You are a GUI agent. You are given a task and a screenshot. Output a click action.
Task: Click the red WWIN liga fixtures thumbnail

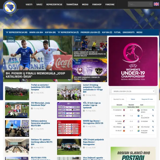69,128
